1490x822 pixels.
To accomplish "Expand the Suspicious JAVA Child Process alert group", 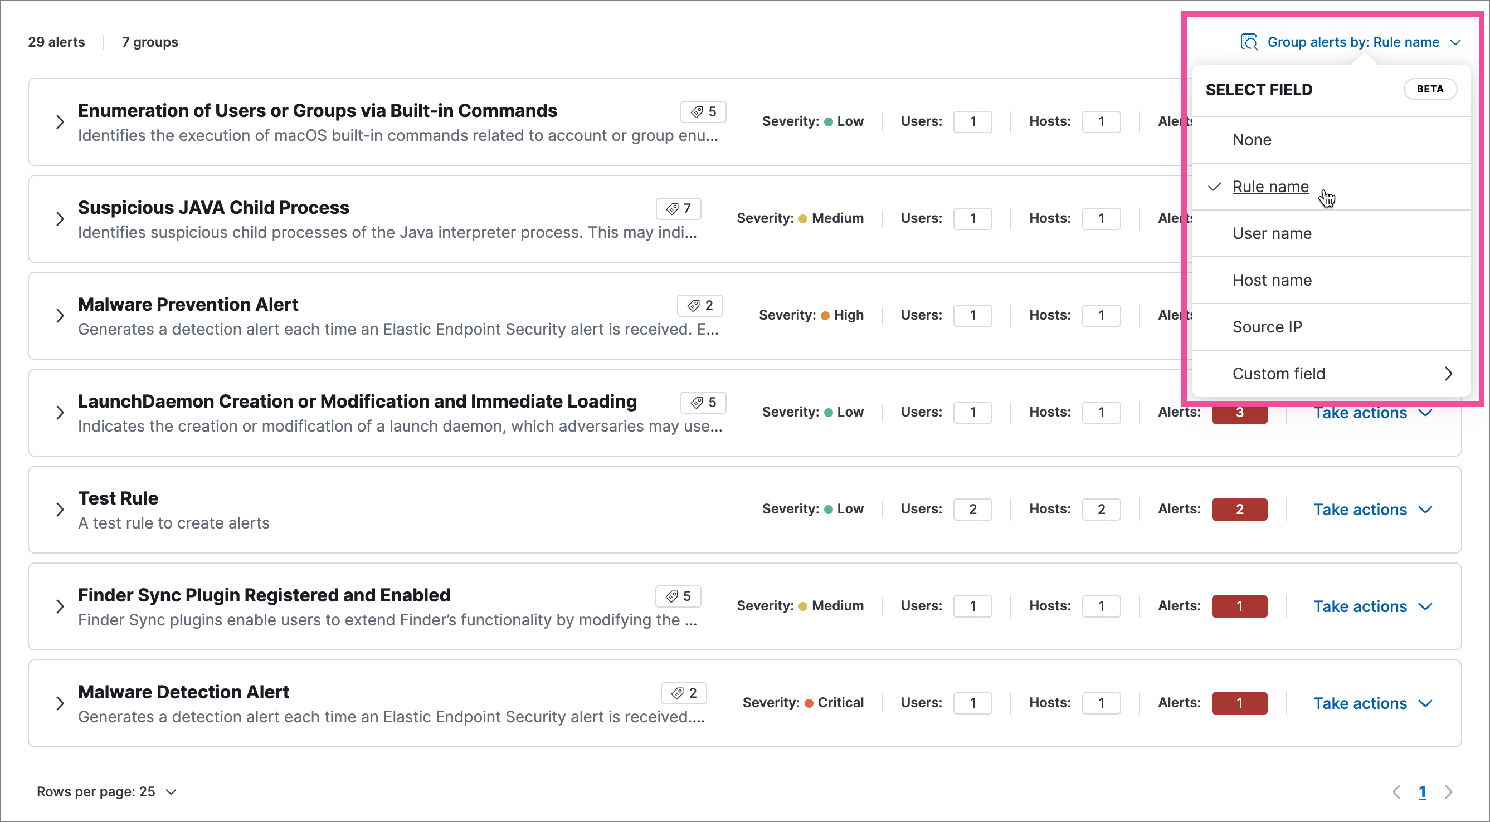I will pyautogui.click(x=60, y=218).
